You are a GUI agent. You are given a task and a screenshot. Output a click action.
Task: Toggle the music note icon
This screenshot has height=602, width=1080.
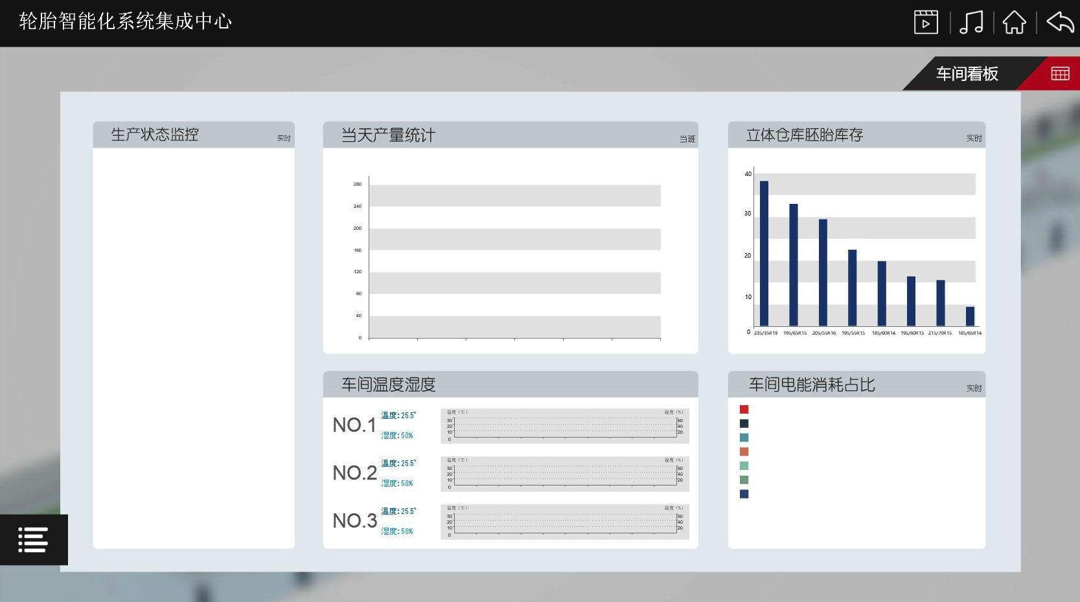[x=971, y=22]
